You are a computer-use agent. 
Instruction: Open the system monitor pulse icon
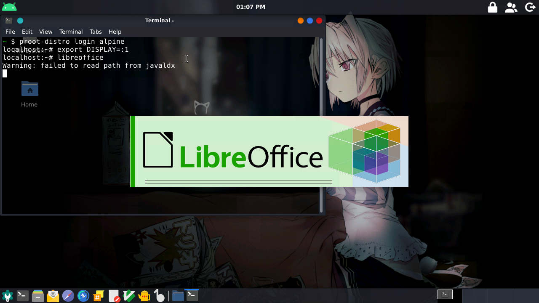pos(83,296)
